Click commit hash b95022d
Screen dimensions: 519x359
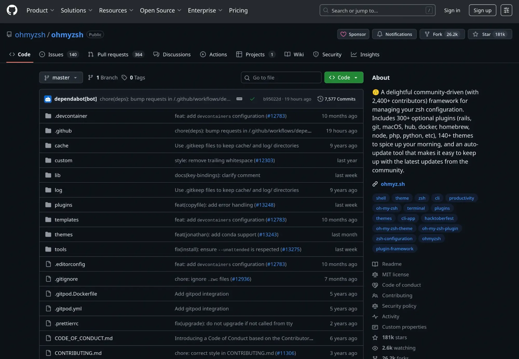coord(272,99)
